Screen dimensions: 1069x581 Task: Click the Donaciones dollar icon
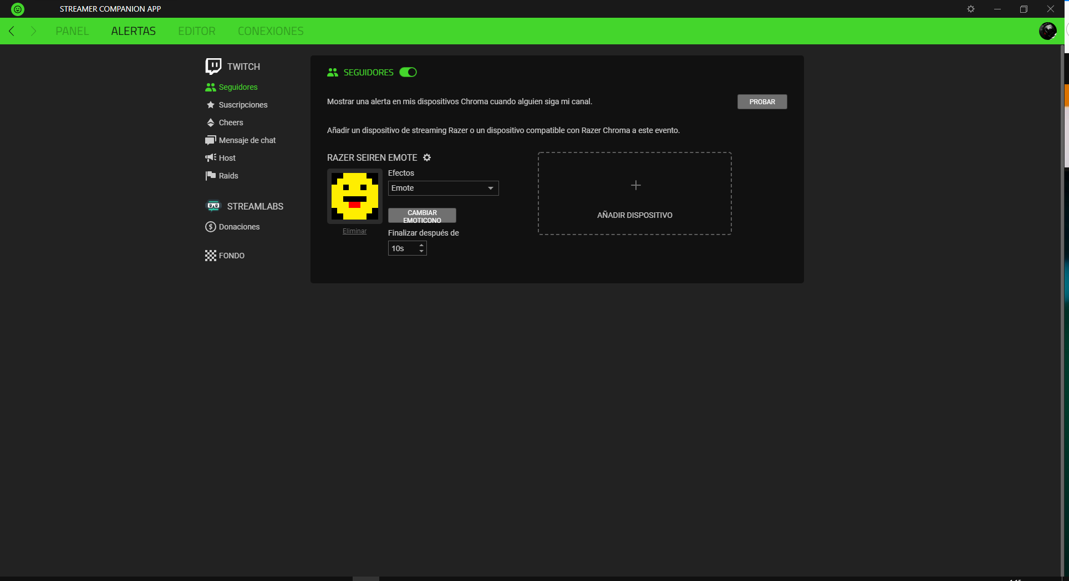(x=211, y=227)
